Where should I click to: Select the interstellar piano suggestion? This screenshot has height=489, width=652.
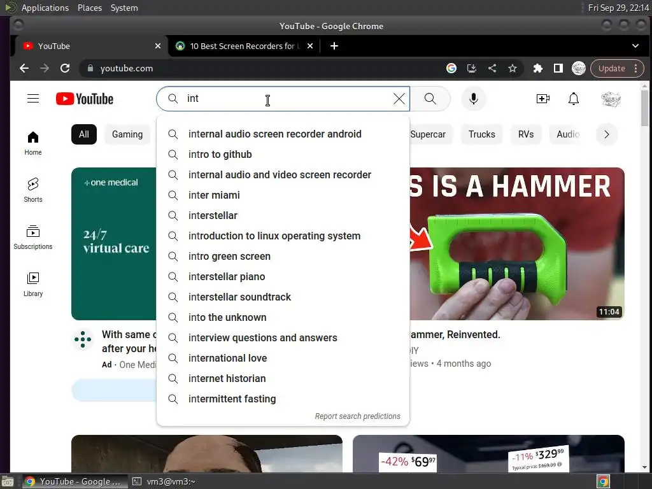[x=283, y=276]
